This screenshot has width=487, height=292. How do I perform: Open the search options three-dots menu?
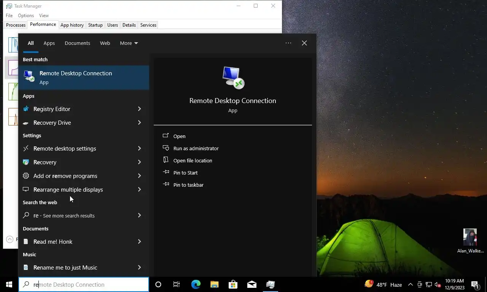coord(288,43)
